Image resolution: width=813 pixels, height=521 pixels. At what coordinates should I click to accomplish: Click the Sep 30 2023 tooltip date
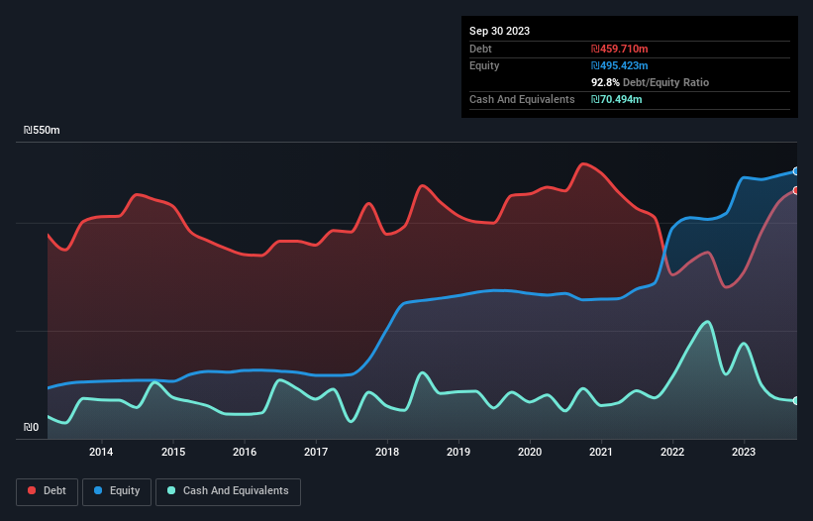[x=499, y=31]
